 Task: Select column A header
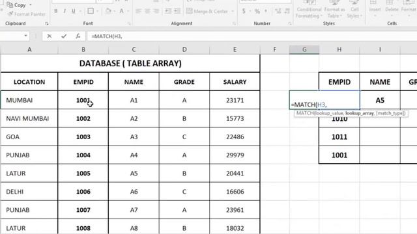tap(29, 49)
